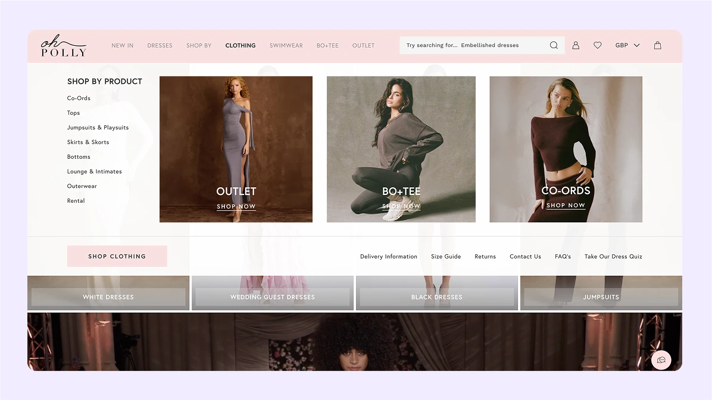The image size is (712, 400).
Task: Open the shopping bag icon
Action: [657, 45]
